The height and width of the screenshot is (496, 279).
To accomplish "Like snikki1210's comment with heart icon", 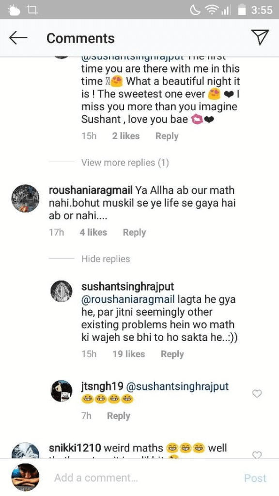I will [257, 454].
